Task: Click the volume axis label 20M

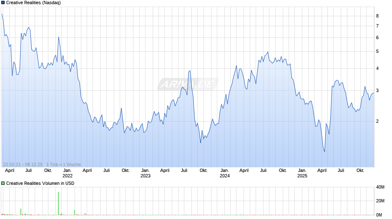Action: 380,201
